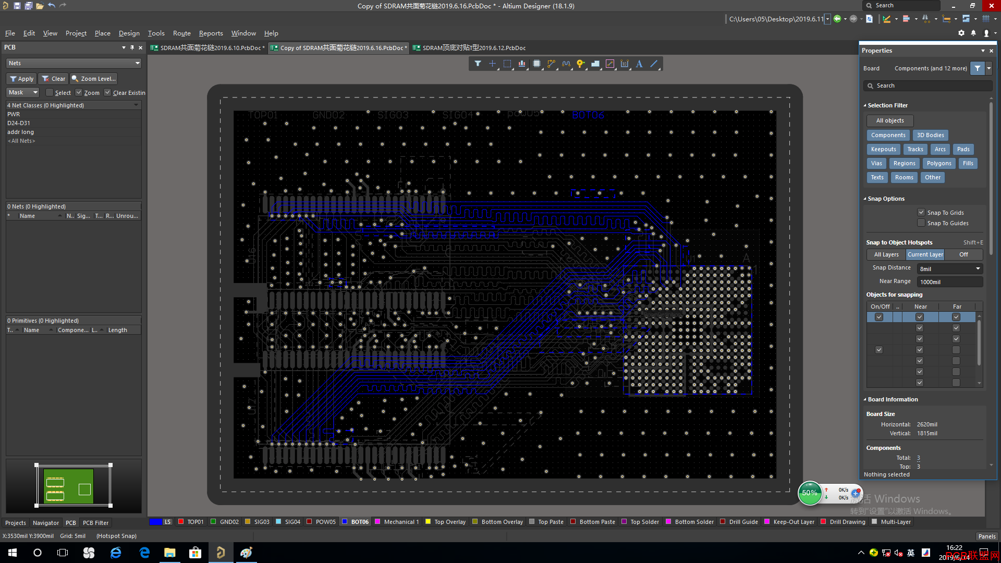Screen dimensions: 1001x563
Task: Toggle first row On/Off snapping checkbox
Action: click(x=879, y=317)
